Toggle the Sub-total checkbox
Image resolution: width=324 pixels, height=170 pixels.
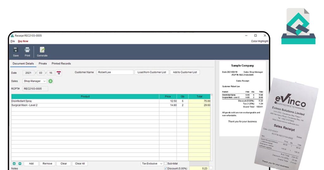(165, 163)
